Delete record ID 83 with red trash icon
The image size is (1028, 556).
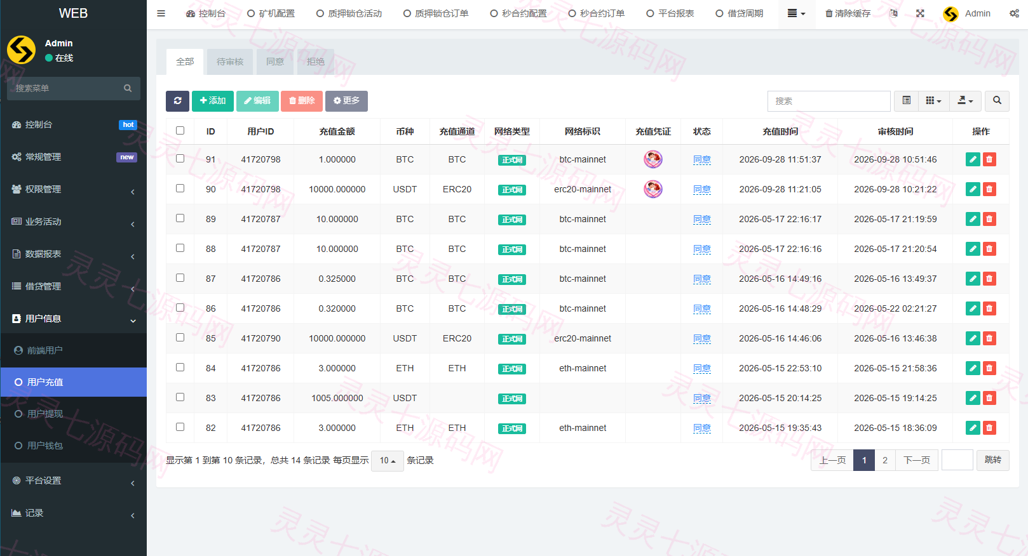(989, 398)
